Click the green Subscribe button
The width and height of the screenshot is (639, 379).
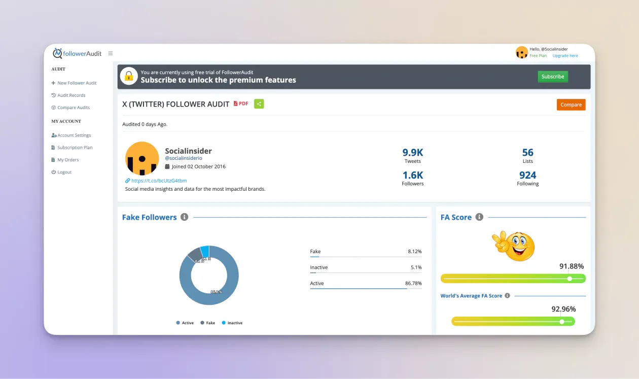click(553, 77)
